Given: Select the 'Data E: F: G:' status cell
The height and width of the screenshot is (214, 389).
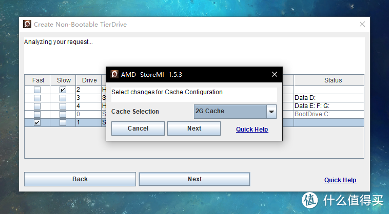Looking at the screenshot, I should click(x=329, y=106).
